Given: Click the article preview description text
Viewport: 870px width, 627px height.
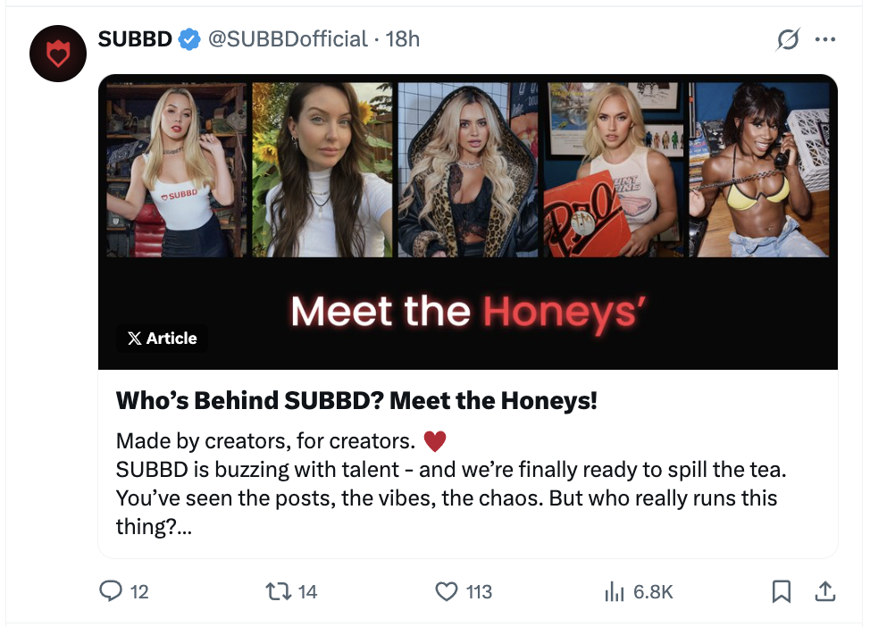Looking at the screenshot, I should pos(446,483).
